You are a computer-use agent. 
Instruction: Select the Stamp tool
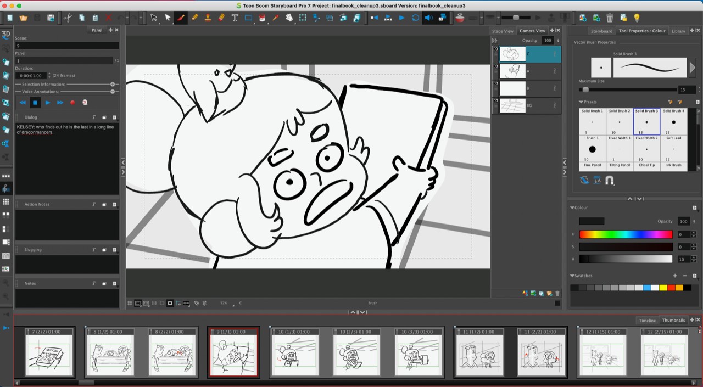(208, 18)
